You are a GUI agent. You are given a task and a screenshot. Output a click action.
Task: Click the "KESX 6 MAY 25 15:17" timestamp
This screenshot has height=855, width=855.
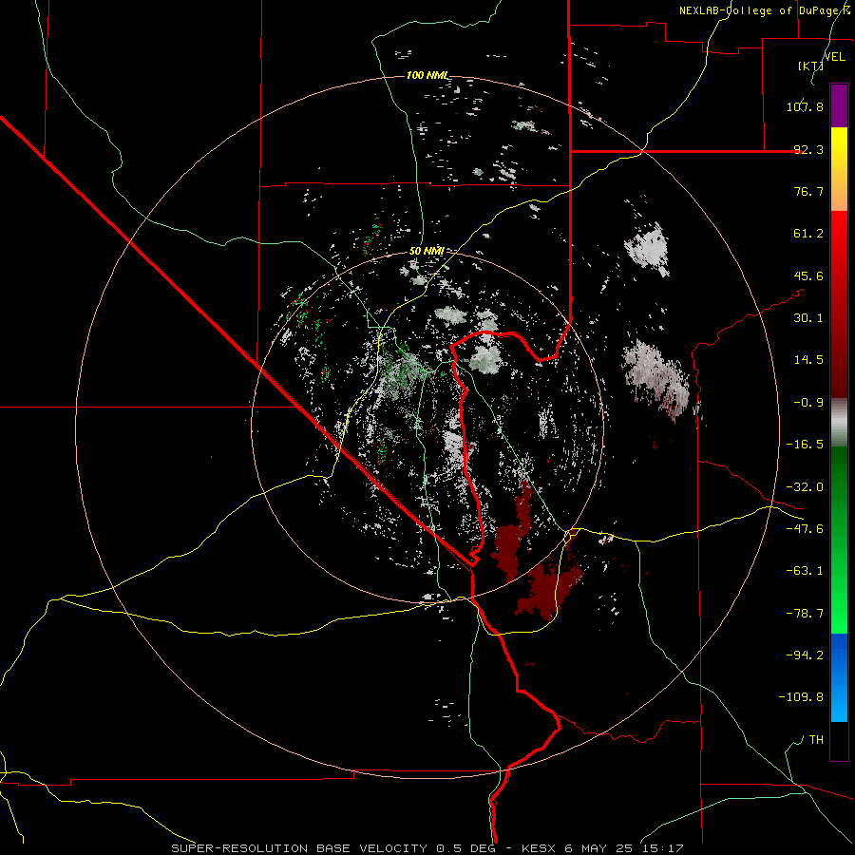pyautogui.click(x=602, y=848)
